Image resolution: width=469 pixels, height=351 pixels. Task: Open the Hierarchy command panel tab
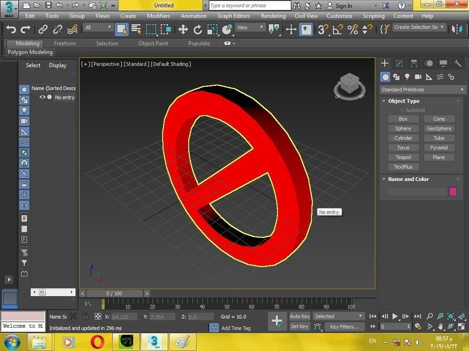414,63
